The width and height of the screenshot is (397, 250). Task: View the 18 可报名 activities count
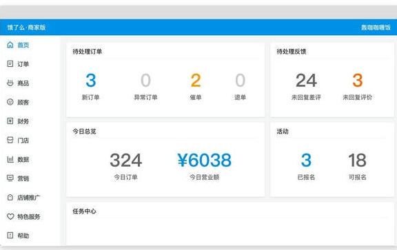[x=357, y=160]
